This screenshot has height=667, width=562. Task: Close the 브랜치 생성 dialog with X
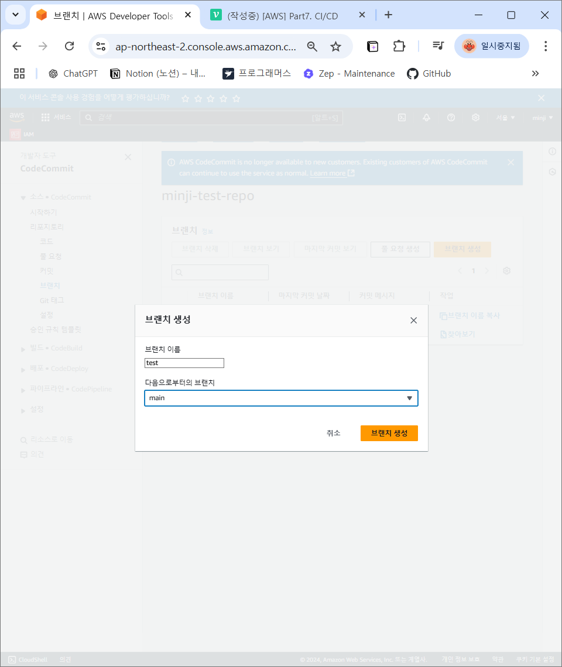coord(413,320)
